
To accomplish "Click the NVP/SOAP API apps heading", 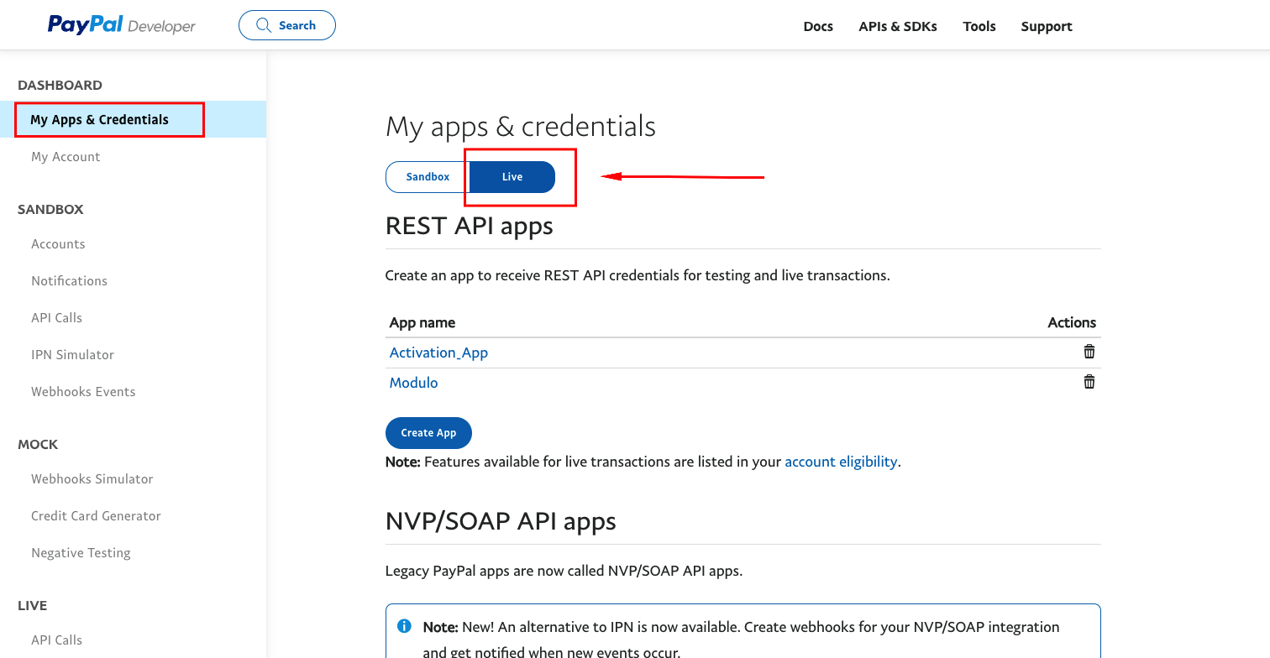I will (x=501, y=521).
